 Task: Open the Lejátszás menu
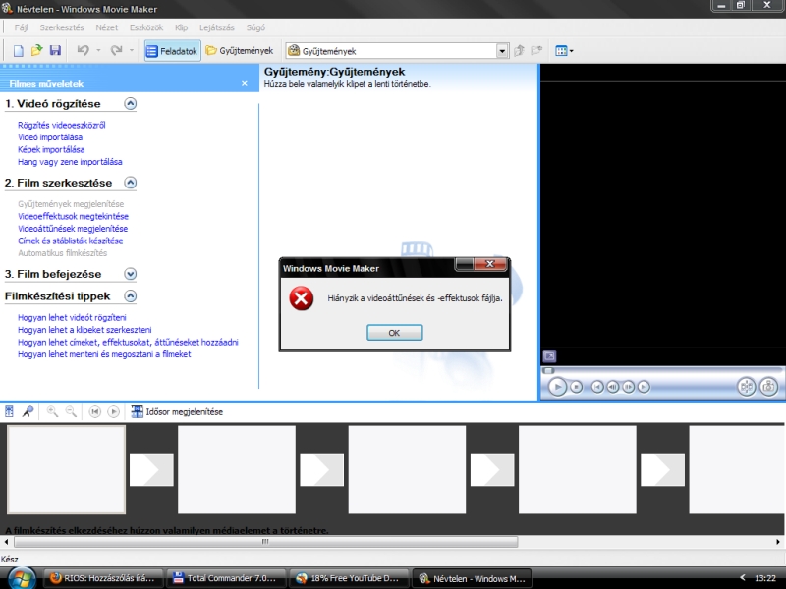[x=217, y=27]
